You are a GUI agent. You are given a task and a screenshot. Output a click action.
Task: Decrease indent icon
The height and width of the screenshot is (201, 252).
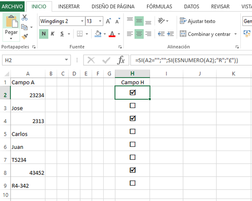[161, 34]
